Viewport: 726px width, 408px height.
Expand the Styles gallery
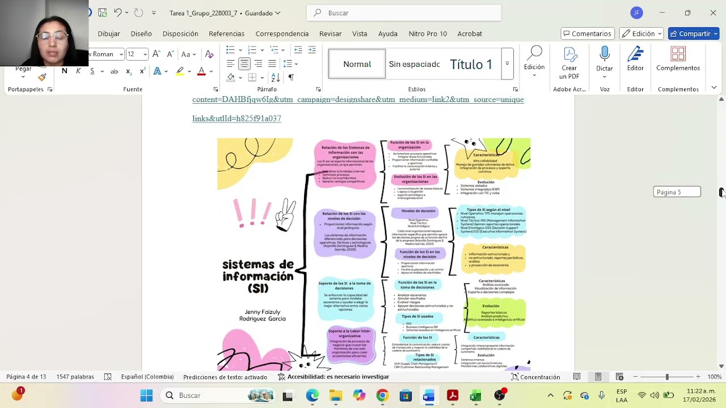507,64
